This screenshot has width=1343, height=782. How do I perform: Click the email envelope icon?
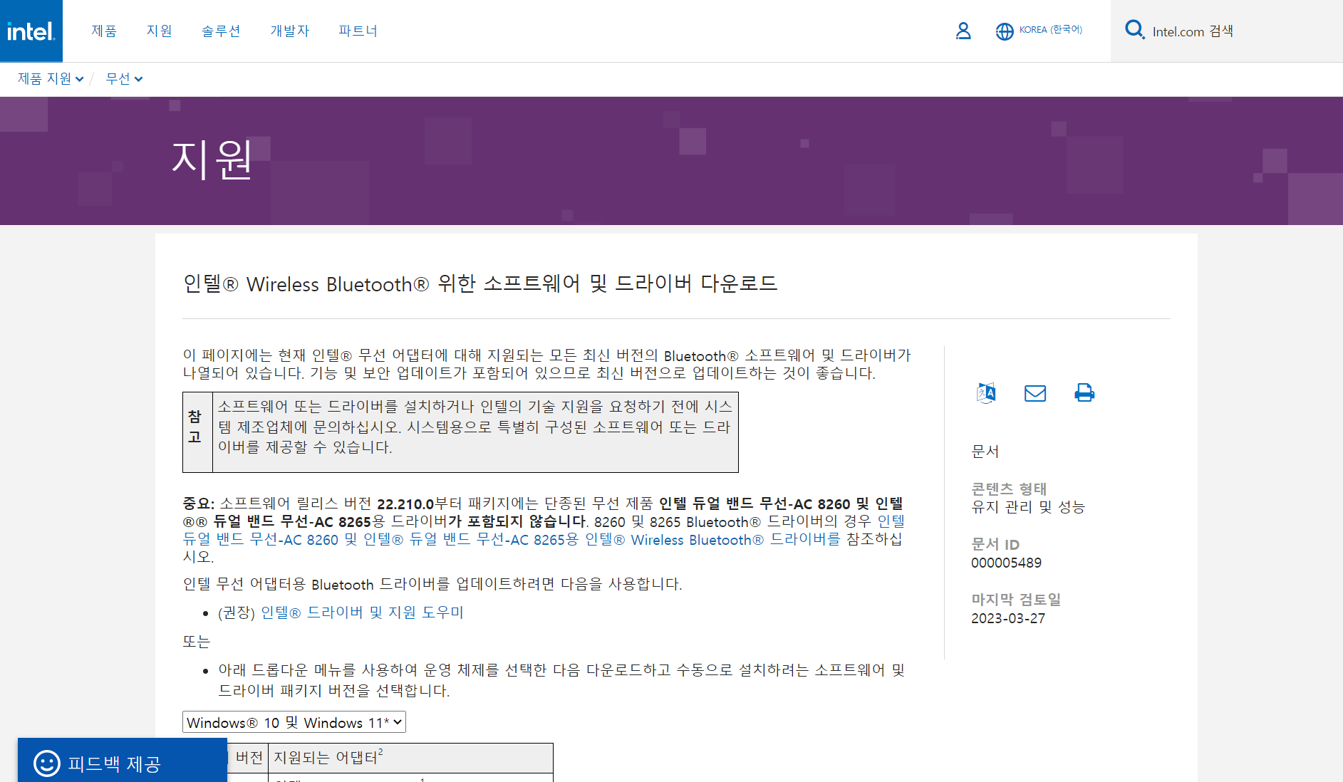pyautogui.click(x=1035, y=393)
